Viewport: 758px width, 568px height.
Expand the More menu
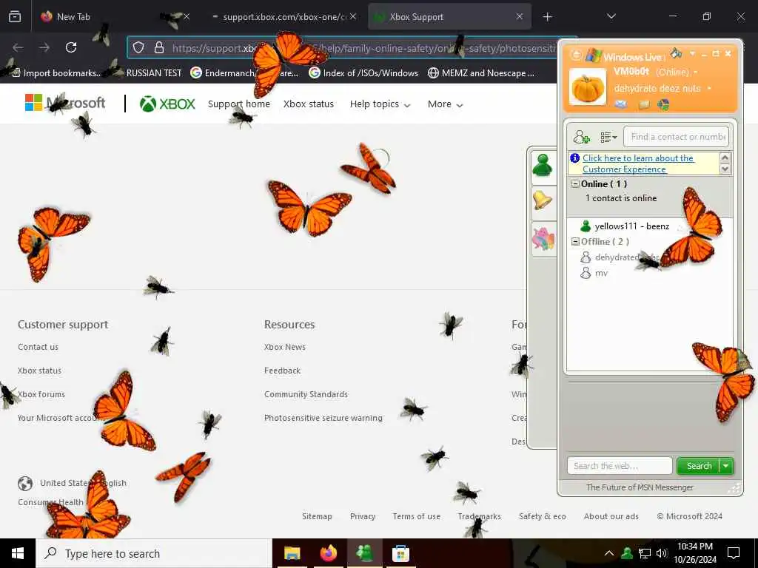coord(445,104)
